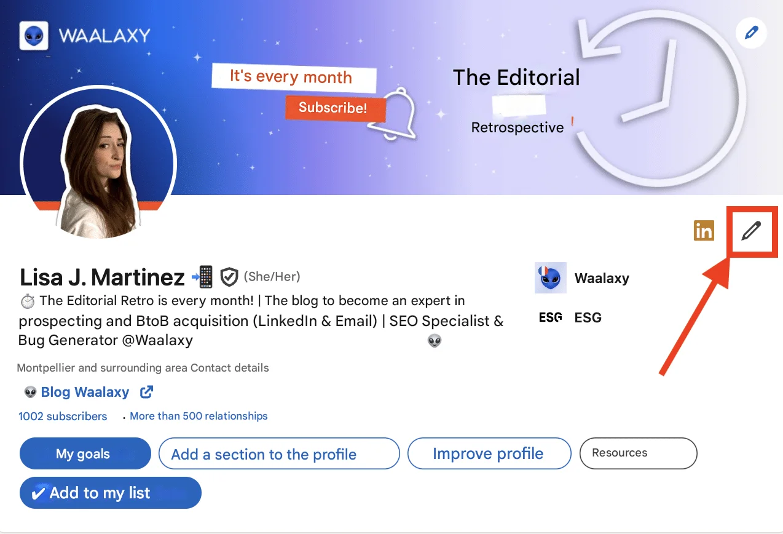783x534 pixels.
Task: Click the Waalaxy company alien logo icon
Action: [x=550, y=278]
